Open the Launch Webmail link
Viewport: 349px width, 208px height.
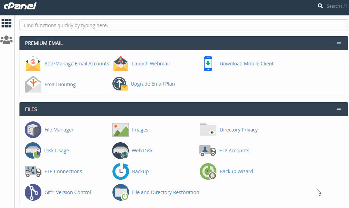coord(151,64)
